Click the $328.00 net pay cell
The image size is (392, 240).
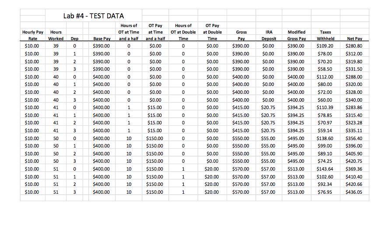pyautogui.click(x=354, y=92)
